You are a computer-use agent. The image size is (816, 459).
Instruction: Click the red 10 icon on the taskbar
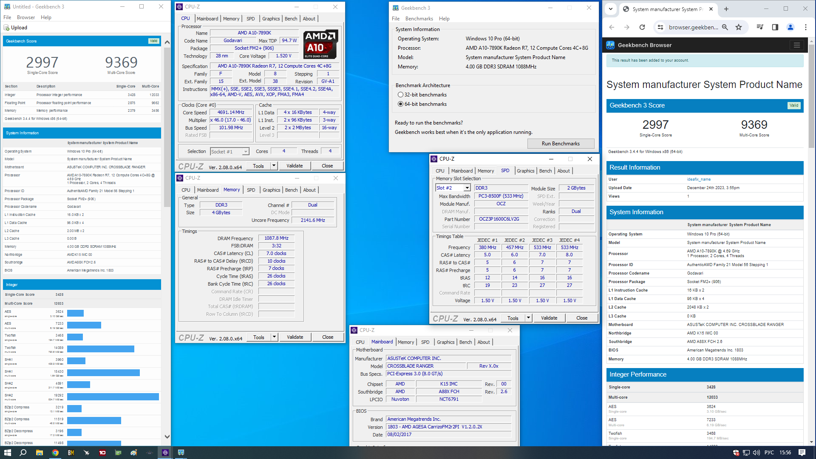102,453
